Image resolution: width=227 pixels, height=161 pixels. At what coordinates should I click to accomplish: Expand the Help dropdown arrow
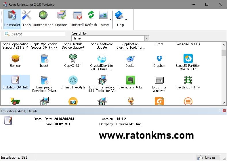tap(126, 19)
